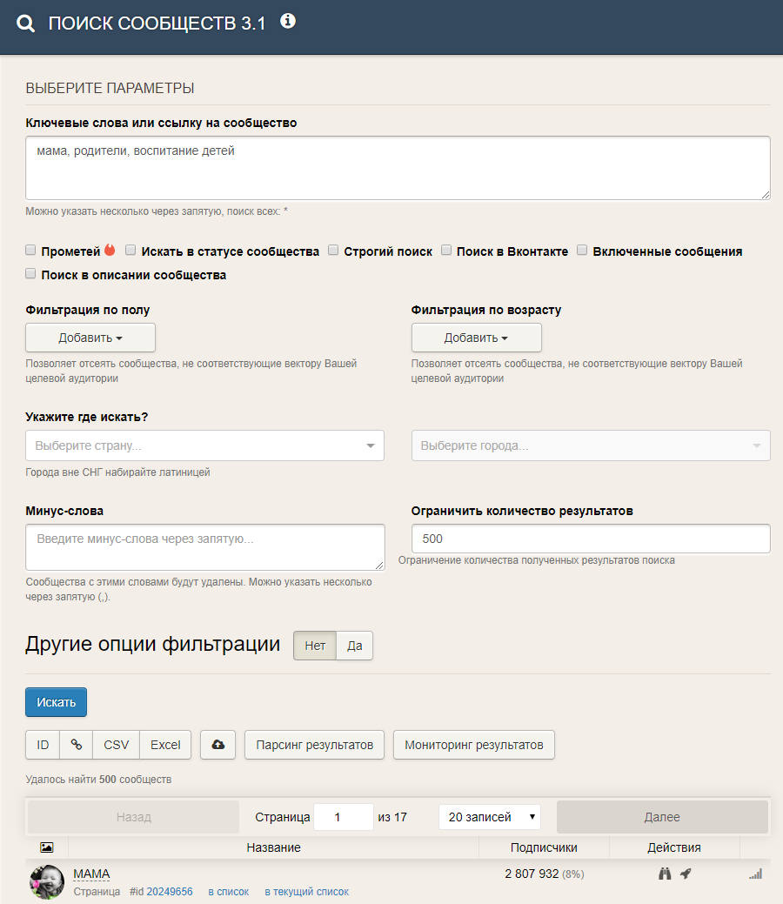Open the 20 записей page size dropdown
The width and height of the screenshot is (783, 904).
click(490, 817)
